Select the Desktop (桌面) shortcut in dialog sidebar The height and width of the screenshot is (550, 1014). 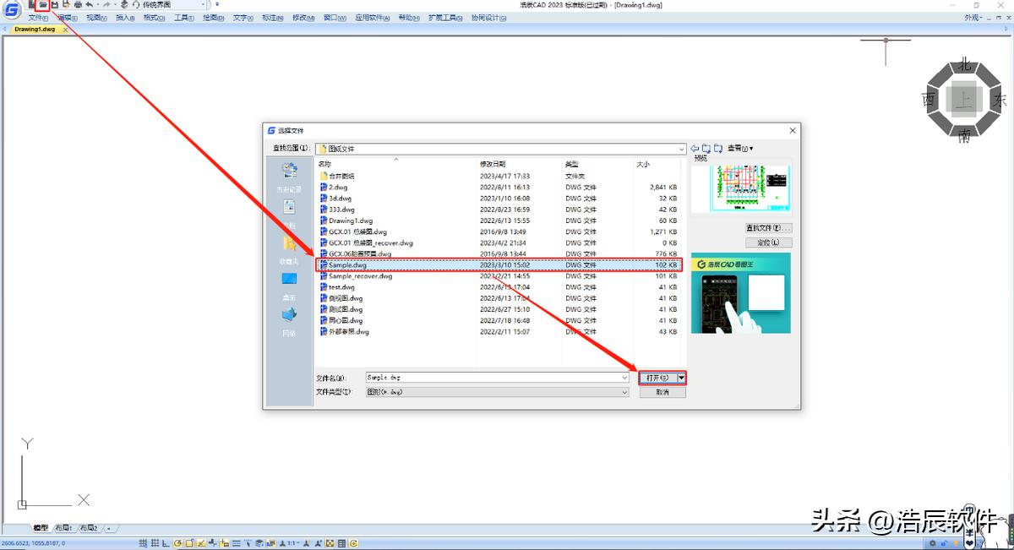coord(289,281)
